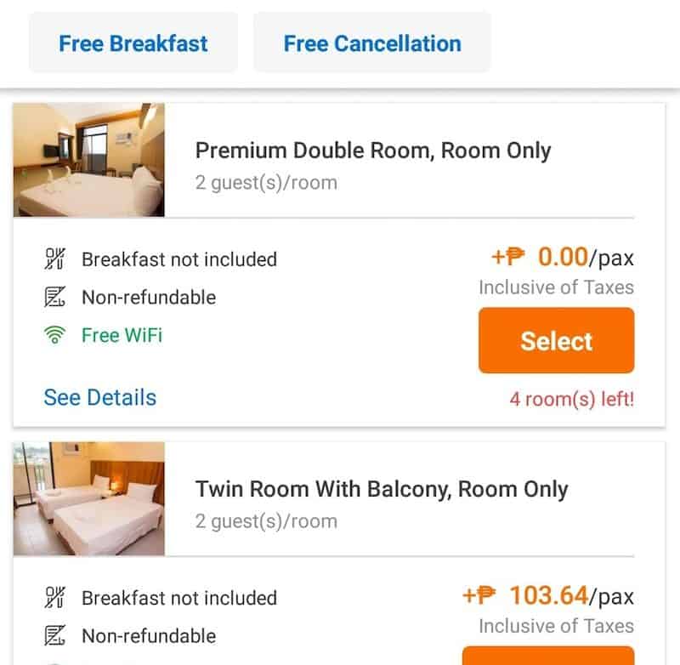This screenshot has height=665, width=680.
Task: Click the Premium room breakfast-not-included icon
Action: 55,259
